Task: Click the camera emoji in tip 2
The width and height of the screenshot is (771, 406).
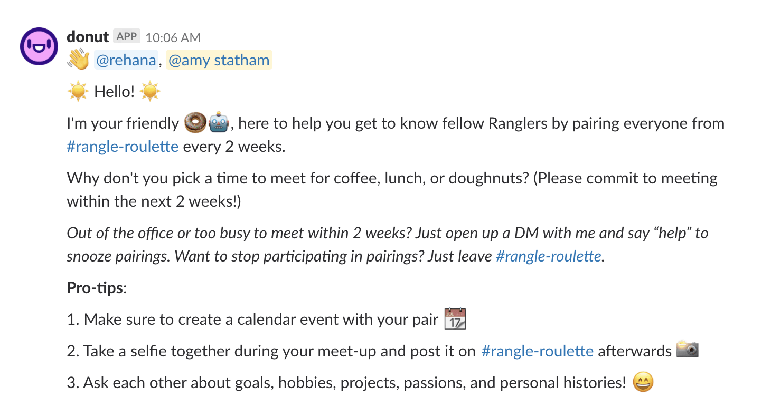Action: point(688,349)
